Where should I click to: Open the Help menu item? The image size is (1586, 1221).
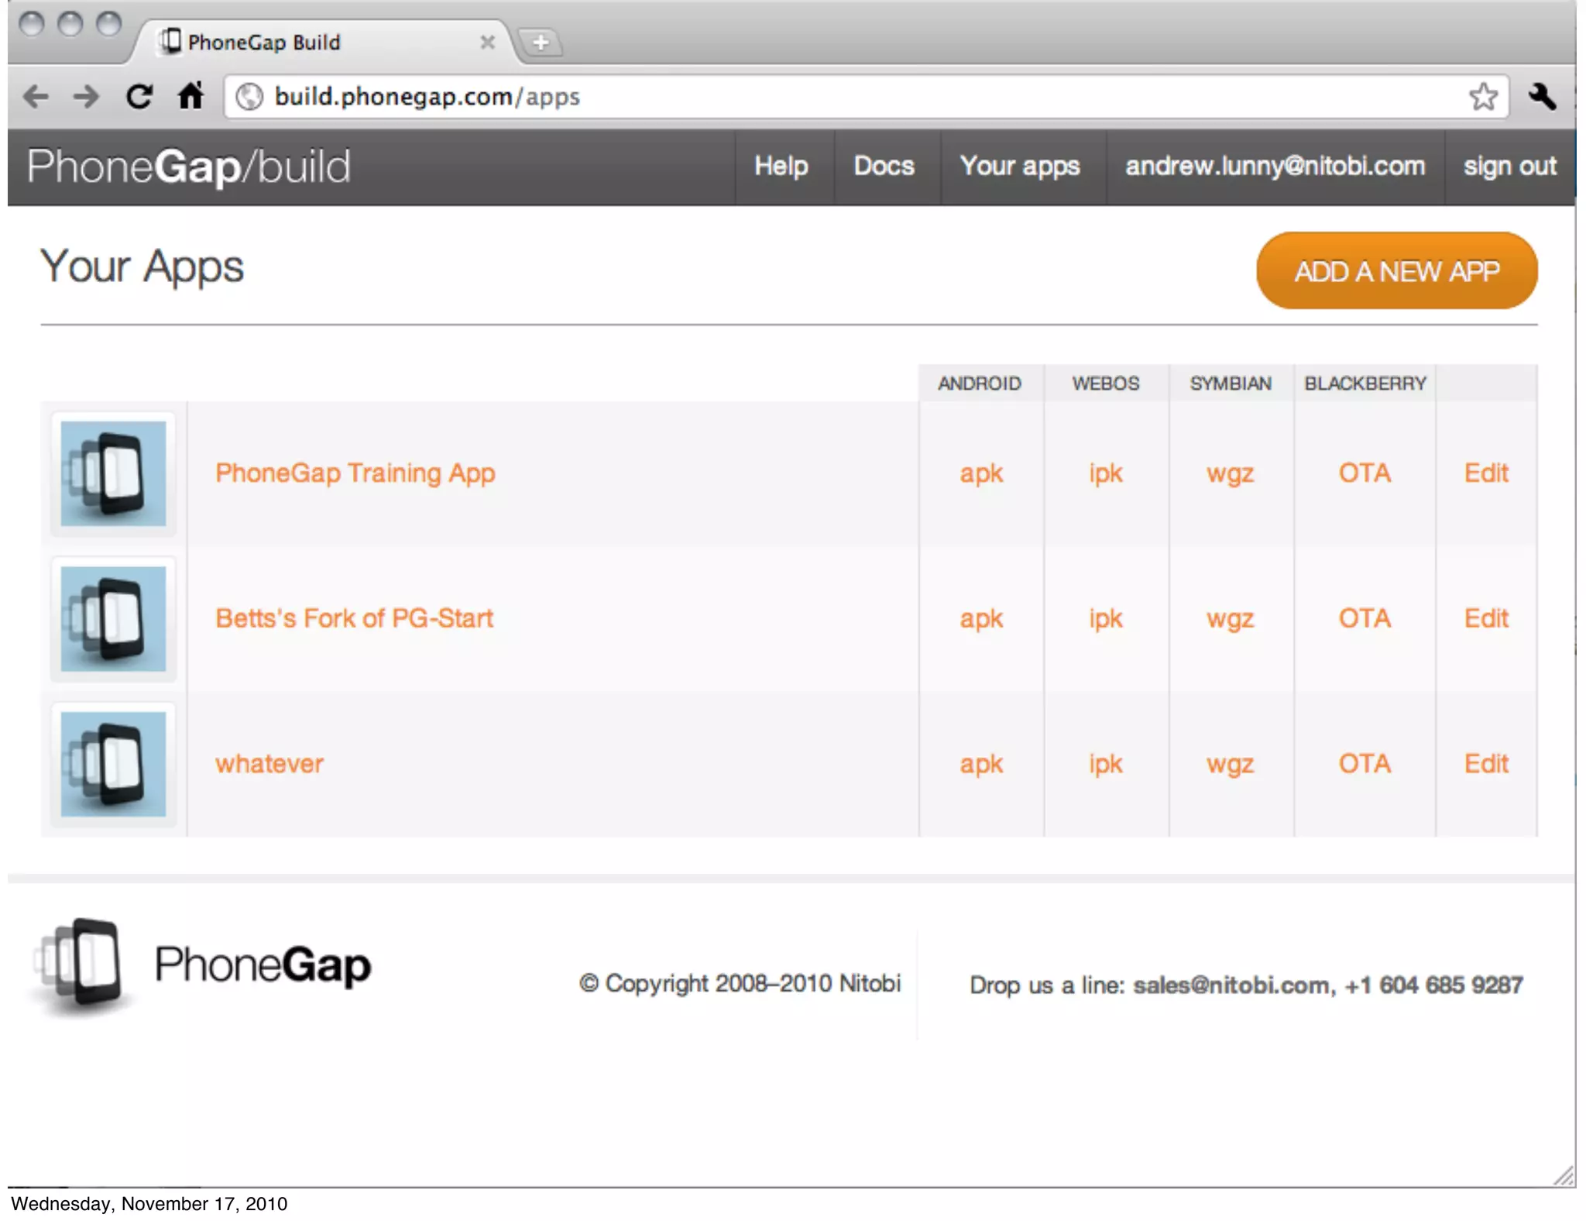(781, 166)
